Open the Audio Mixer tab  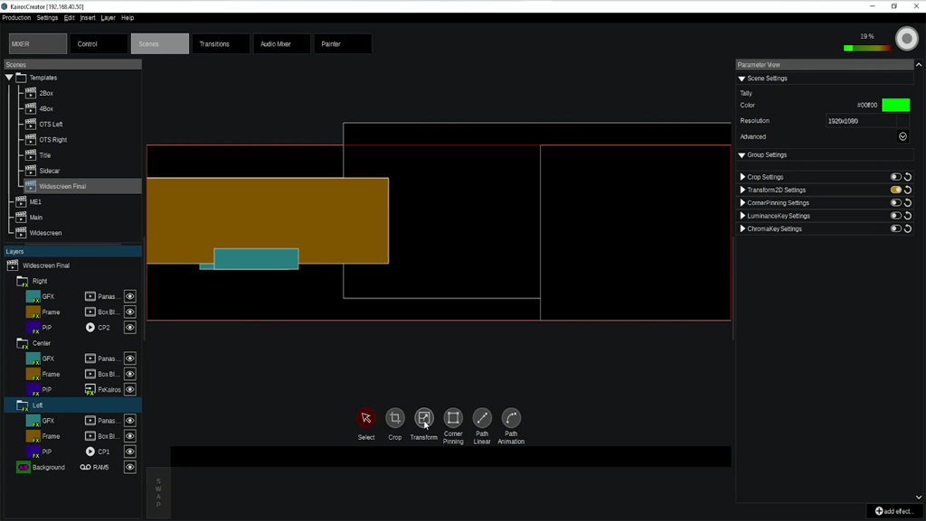tap(276, 43)
